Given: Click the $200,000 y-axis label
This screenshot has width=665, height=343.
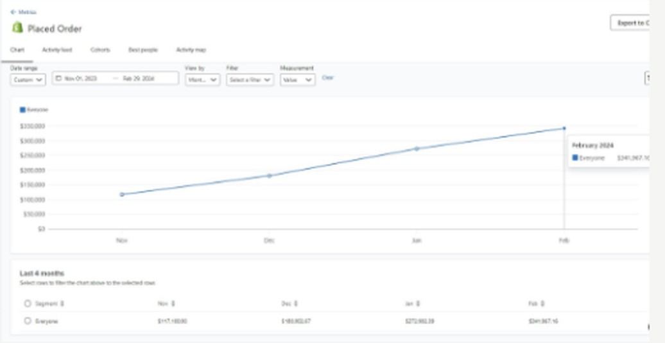Looking at the screenshot, I should 32,170.
